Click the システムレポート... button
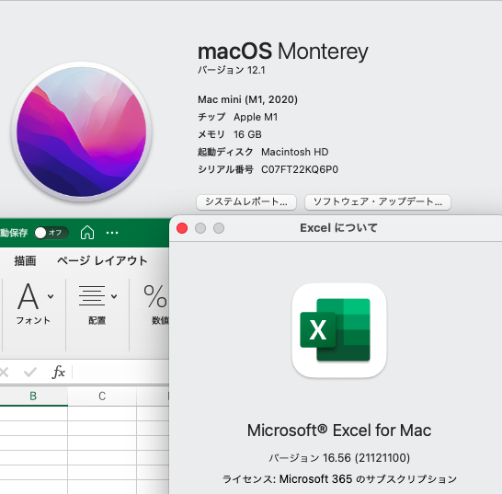Image resolution: width=502 pixels, height=494 pixels. pos(246,201)
